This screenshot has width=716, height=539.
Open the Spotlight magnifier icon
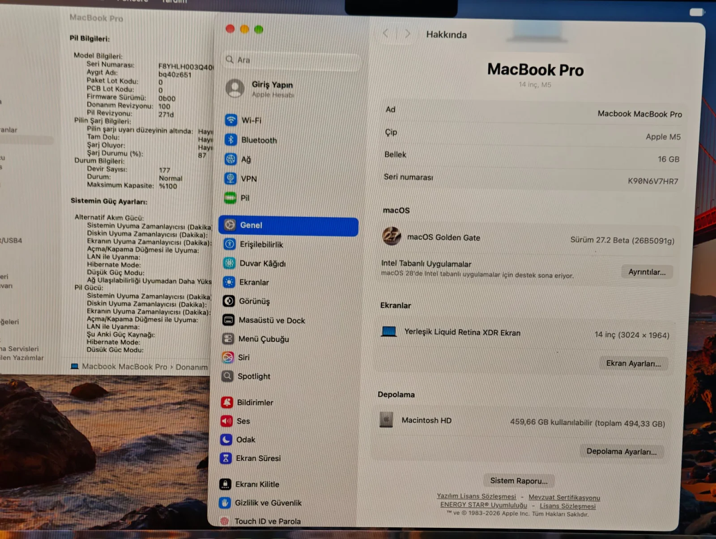click(227, 376)
